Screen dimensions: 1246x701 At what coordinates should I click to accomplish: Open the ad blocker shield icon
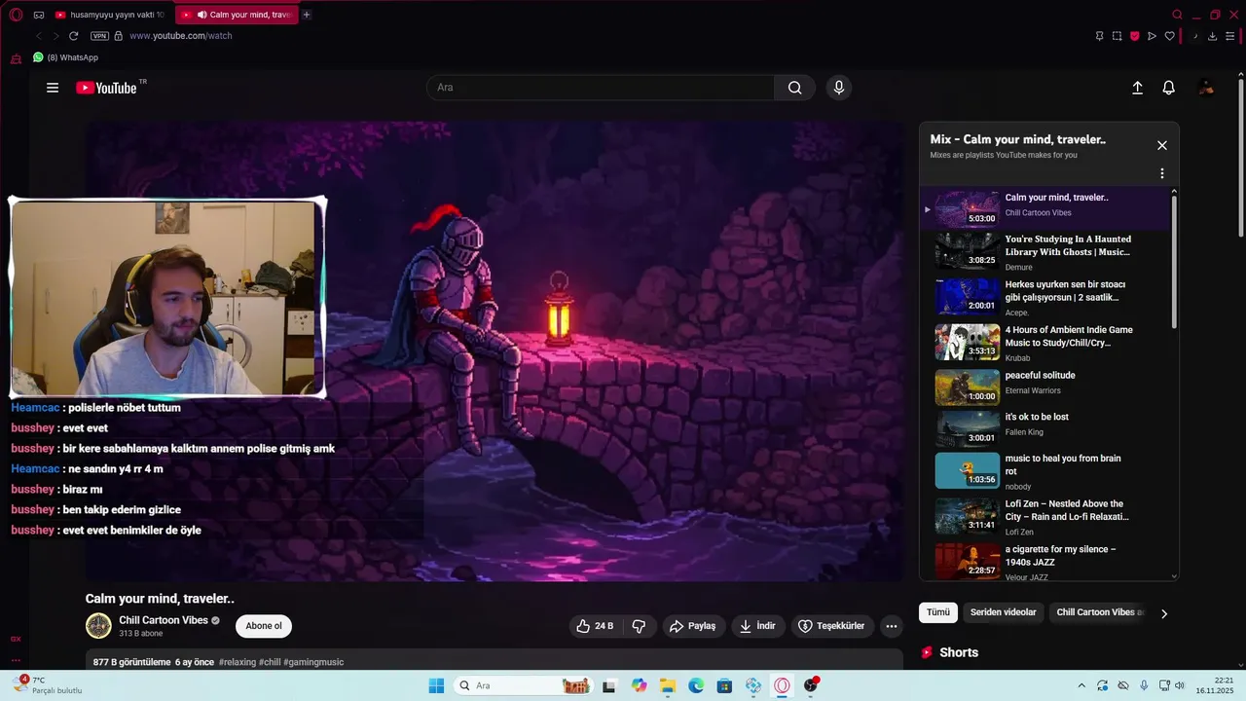point(1134,36)
